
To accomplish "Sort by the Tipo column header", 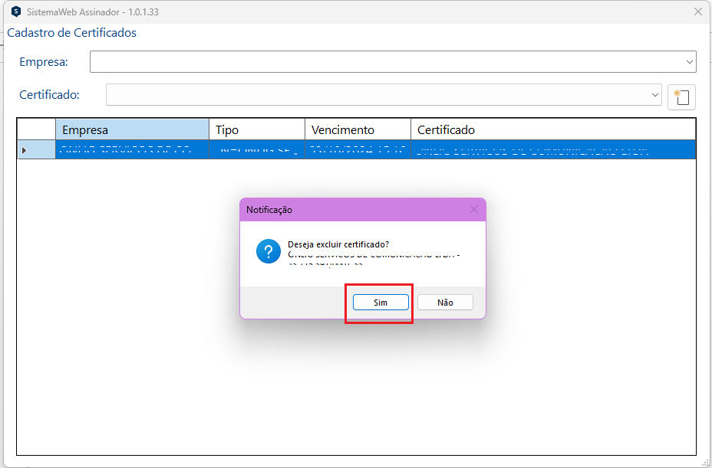I will [256, 130].
